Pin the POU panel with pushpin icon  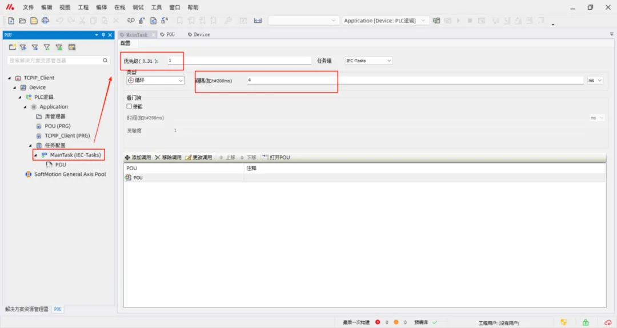point(103,35)
